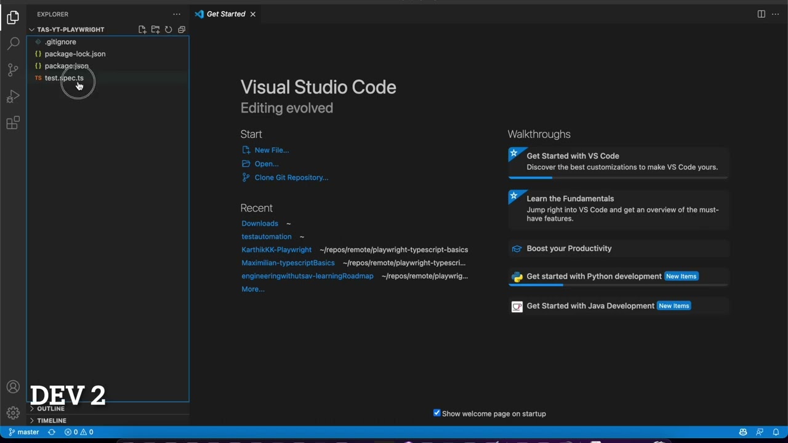Click the Open... link under Start
The height and width of the screenshot is (443, 788).
(x=267, y=164)
